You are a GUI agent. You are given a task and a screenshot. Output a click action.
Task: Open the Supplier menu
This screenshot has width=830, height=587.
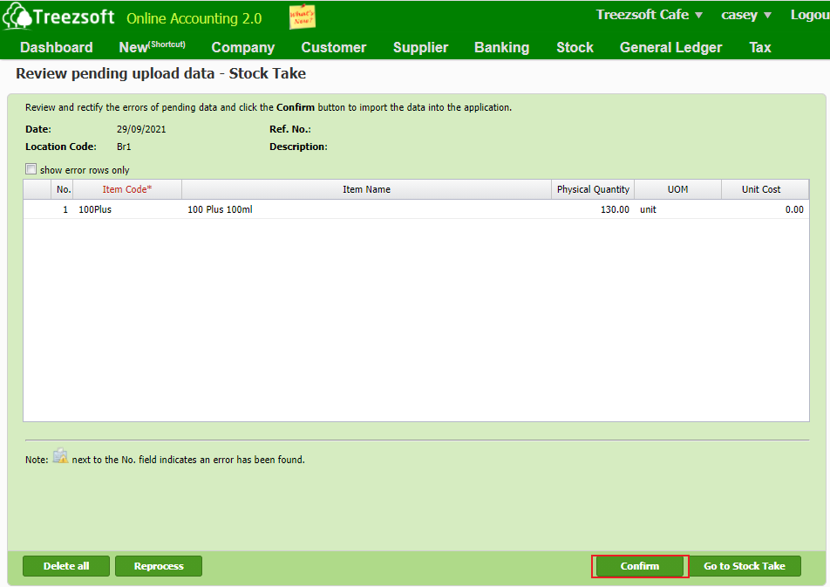420,47
